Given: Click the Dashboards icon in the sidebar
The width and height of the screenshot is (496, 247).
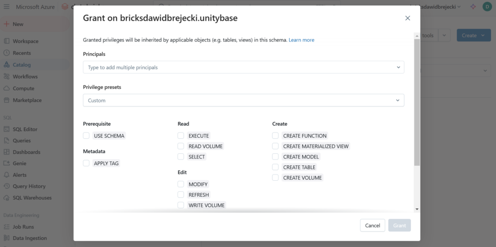Looking at the screenshot, I should (x=7, y=152).
